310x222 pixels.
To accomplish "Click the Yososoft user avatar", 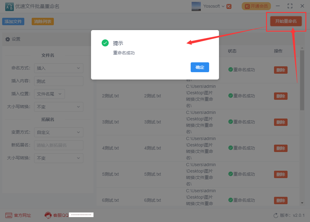I will tap(196, 6).
